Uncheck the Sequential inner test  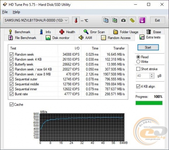[12, 89]
